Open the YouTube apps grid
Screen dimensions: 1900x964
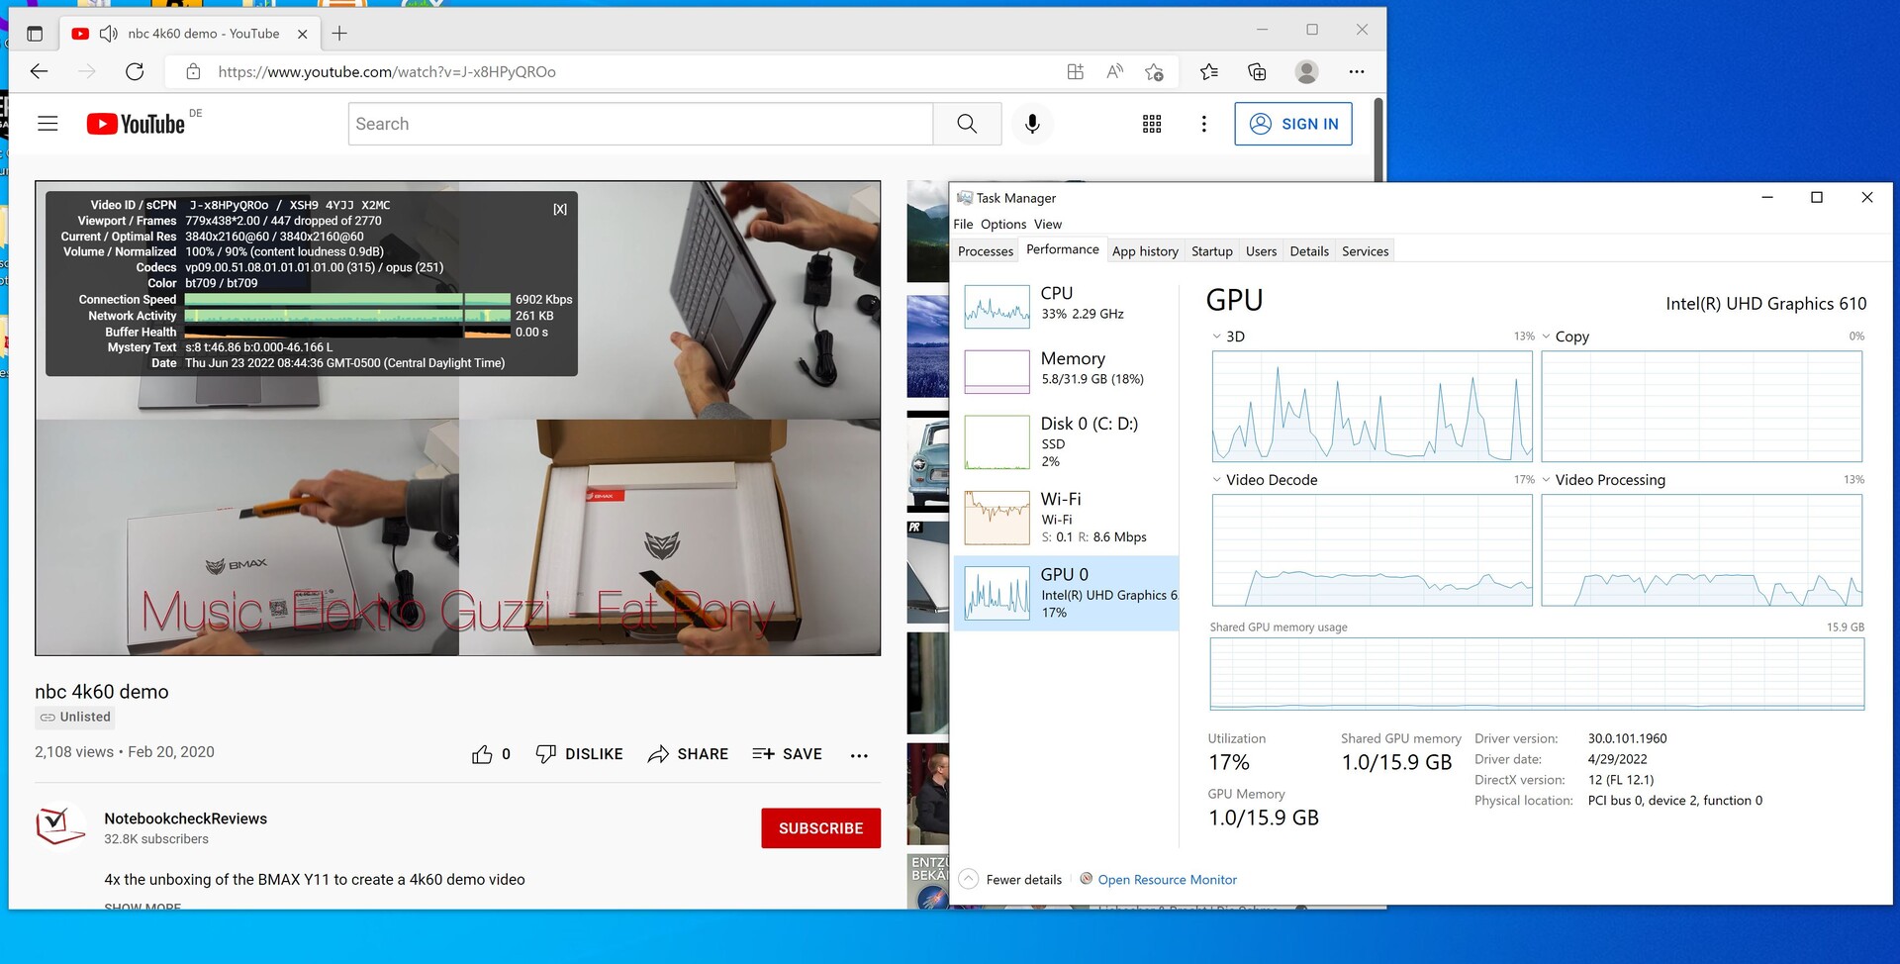(x=1152, y=124)
